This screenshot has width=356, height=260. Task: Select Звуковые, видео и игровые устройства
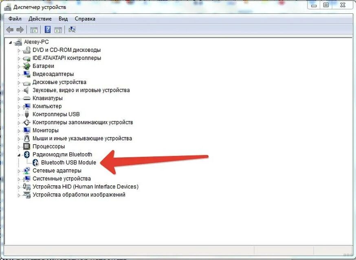81,90
